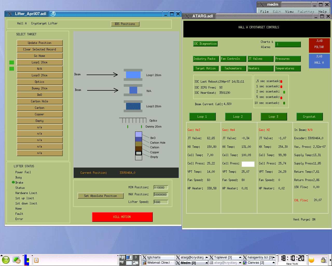The height and width of the screenshot is (266, 332).
Task: Open Fan Controls panel
Action: click(234, 59)
